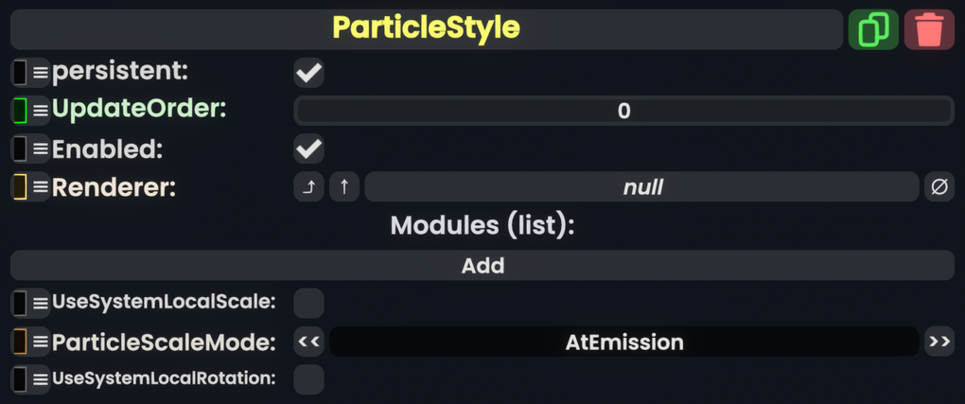Click the straight up-arrow icon beside Renderer
The width and height of the screenshot is (965, 404).
click(343, 187)
